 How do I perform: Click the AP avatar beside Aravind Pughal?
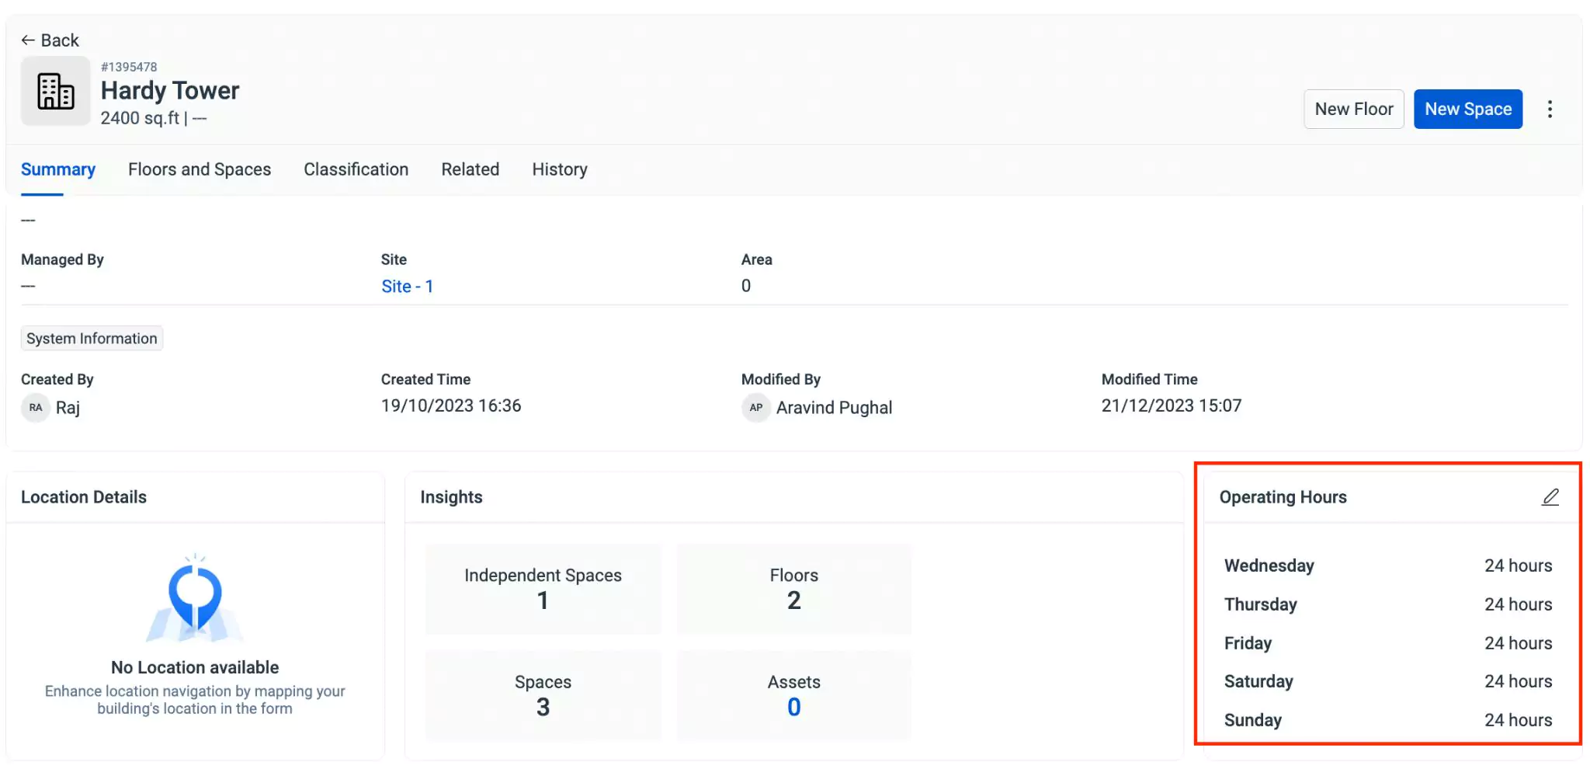[755, 408]
